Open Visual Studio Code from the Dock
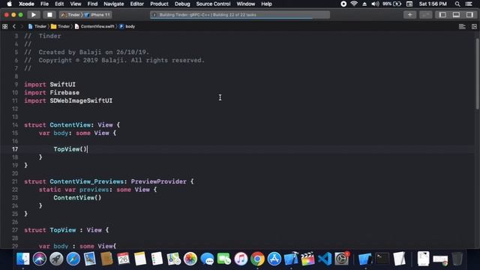The width and height of the screenshot is (480, 270). [x=325, y=259]
